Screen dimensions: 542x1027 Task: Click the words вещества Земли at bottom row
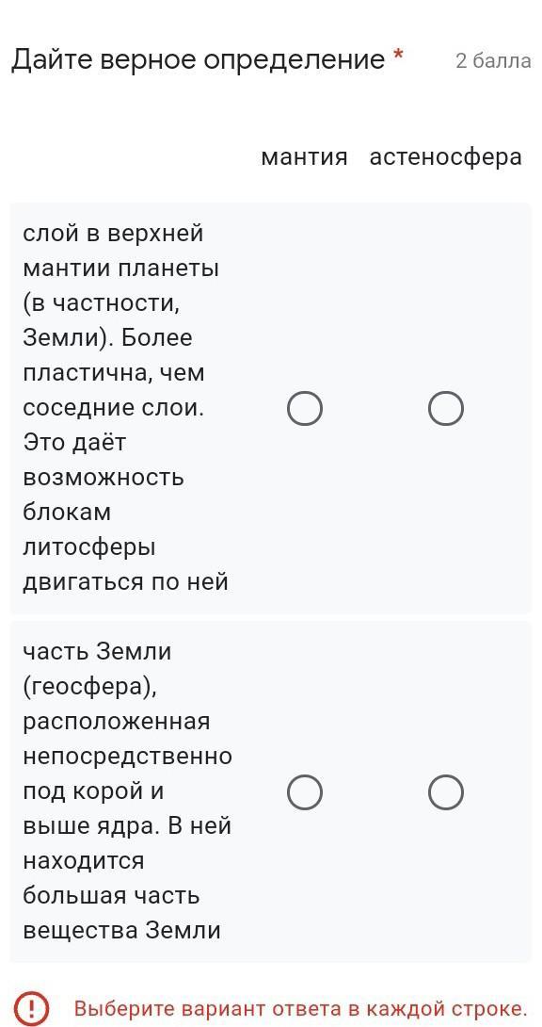pyautogui.click(x=121, y=931)
